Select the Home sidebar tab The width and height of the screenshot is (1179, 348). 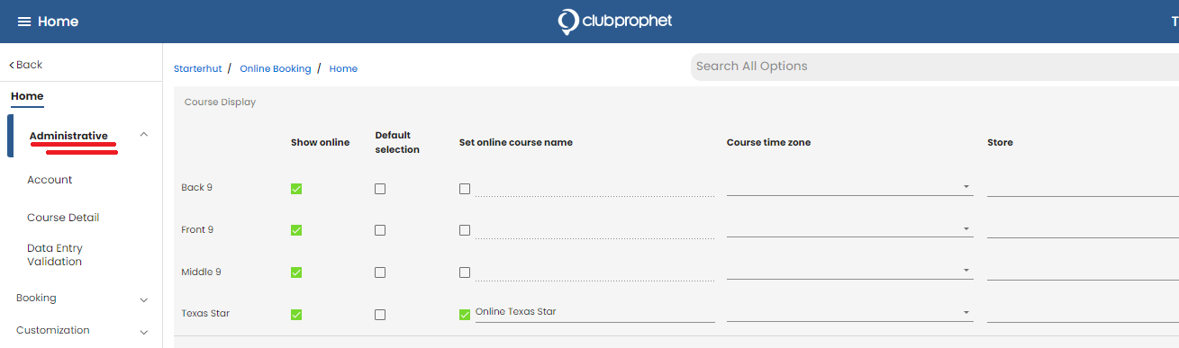click(27, 96)
